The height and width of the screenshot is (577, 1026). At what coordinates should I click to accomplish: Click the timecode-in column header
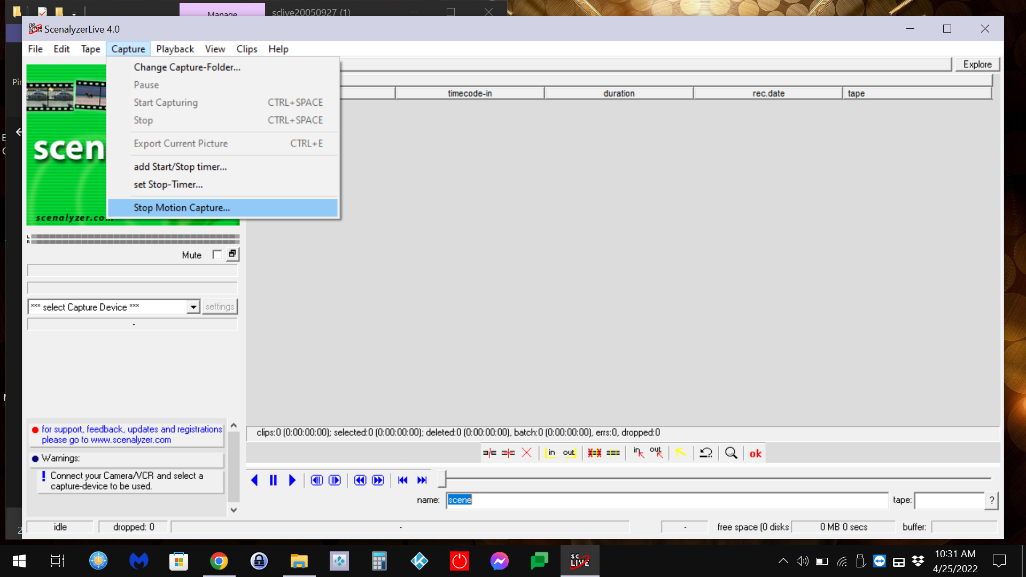pos(470,93)
